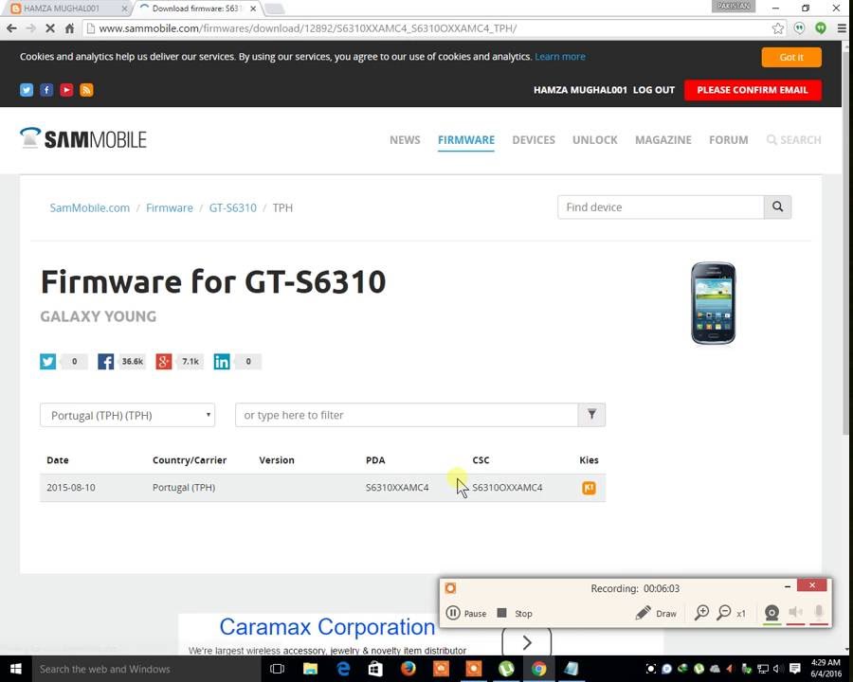Open SamMobile Twitter page in header
The width and height of the screenshot is (853, 682).
[27, 90]
